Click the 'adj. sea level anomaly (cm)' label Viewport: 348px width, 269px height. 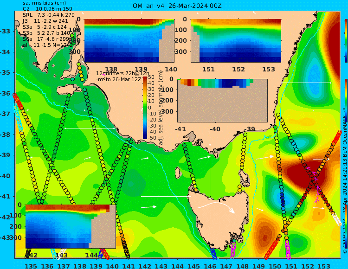161,108
